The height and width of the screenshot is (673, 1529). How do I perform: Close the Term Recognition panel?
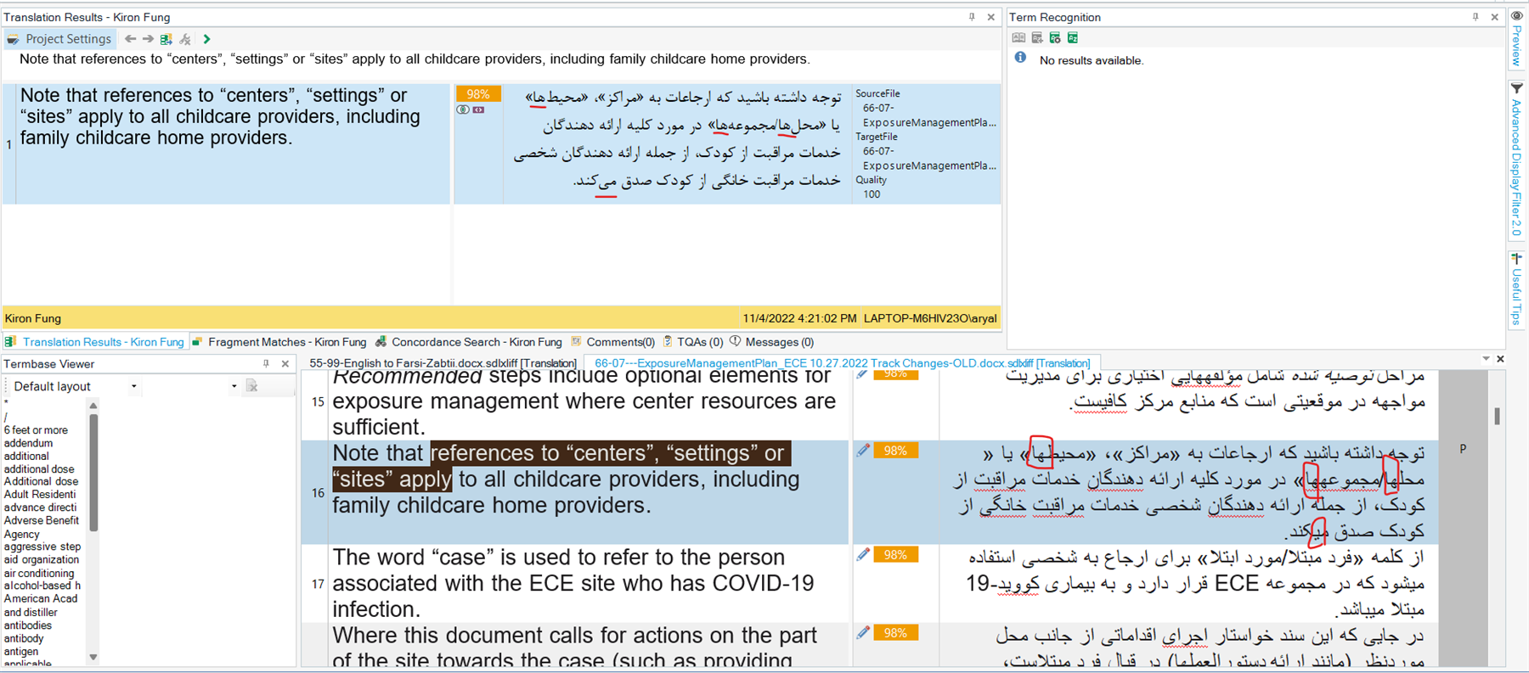click(1494, 17)
